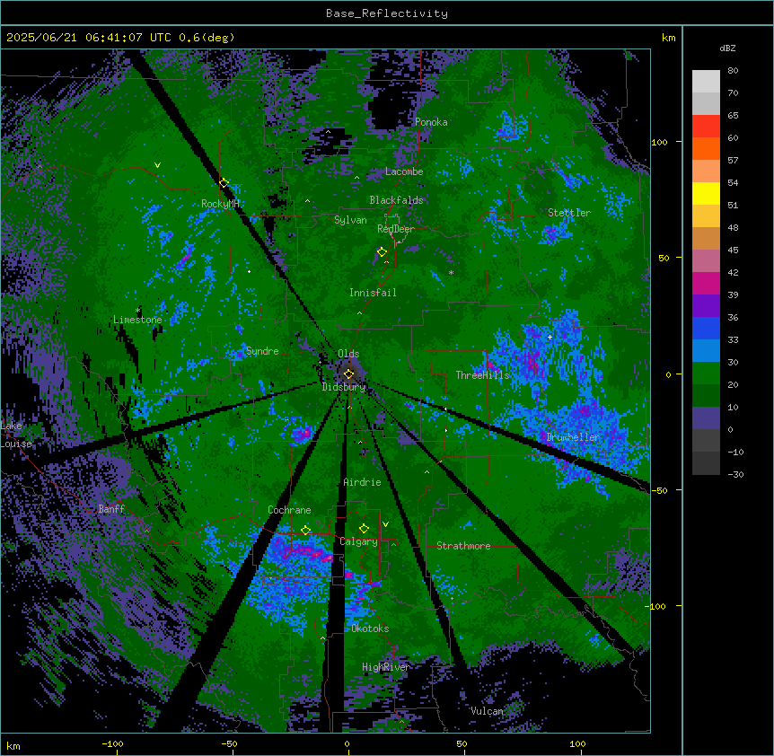Viewport: 774px width, 756px height.
Task: Click the Vulcan town label
Action: (x=487, y=711)
